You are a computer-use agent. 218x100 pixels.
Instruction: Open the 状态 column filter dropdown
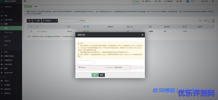point(88,26)
